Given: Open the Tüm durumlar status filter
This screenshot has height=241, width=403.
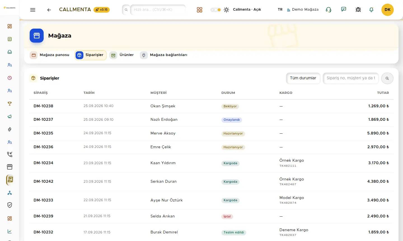Looking at the screenshot, I should (303, 78).
